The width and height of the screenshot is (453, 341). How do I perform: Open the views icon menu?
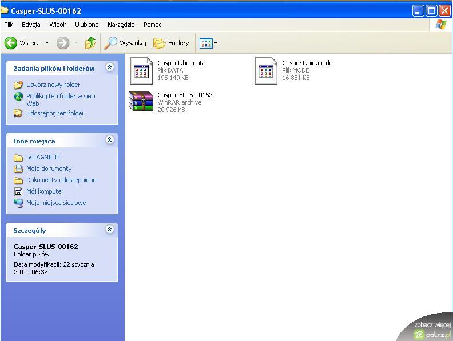click(206, 43)
